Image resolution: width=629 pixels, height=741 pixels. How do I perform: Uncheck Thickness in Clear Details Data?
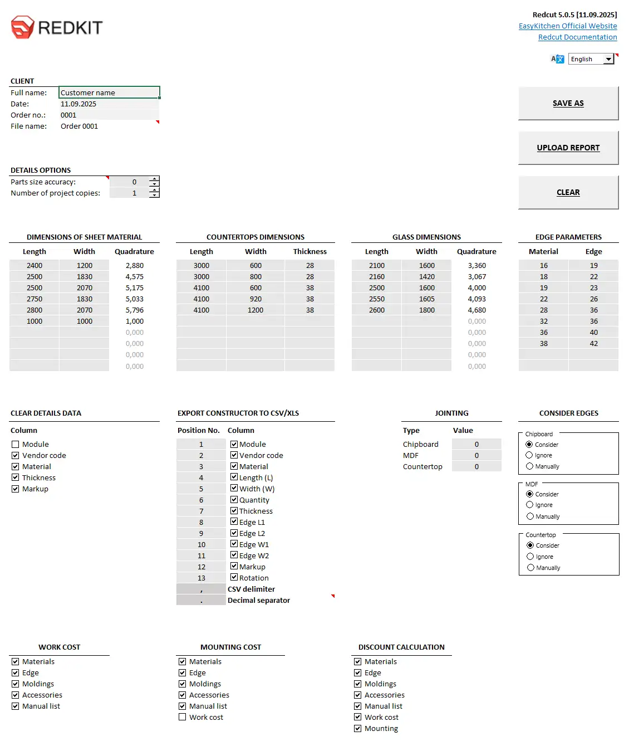coord(15,477)
